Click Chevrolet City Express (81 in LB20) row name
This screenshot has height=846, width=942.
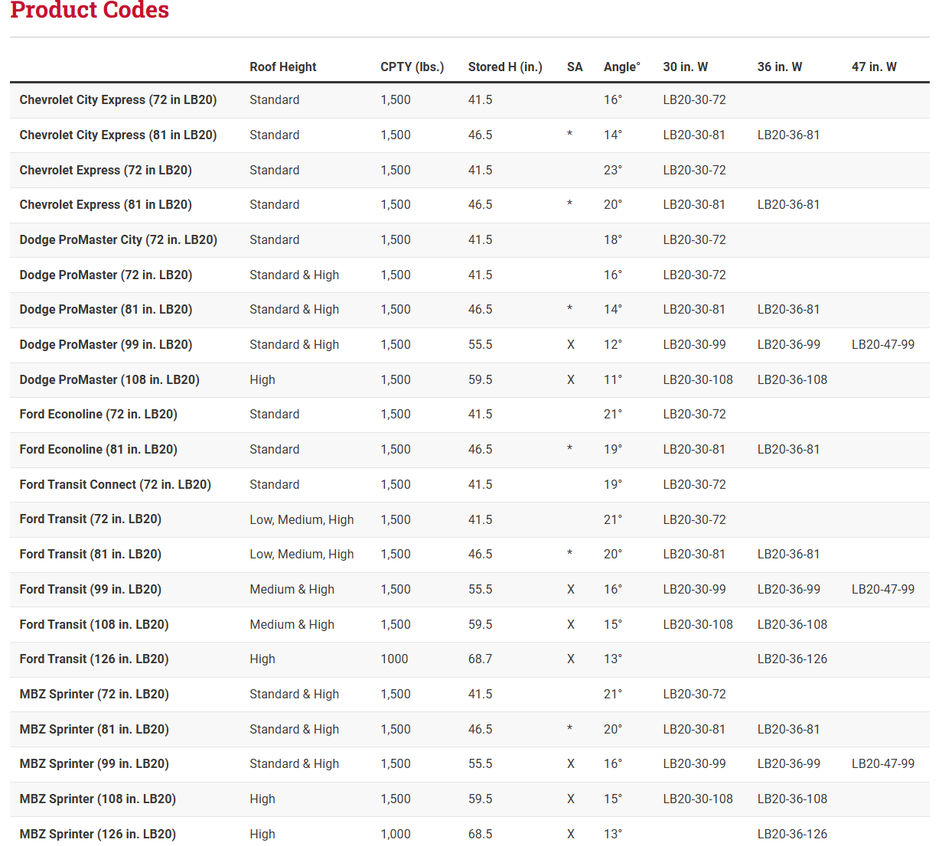(x=118, y=135)
